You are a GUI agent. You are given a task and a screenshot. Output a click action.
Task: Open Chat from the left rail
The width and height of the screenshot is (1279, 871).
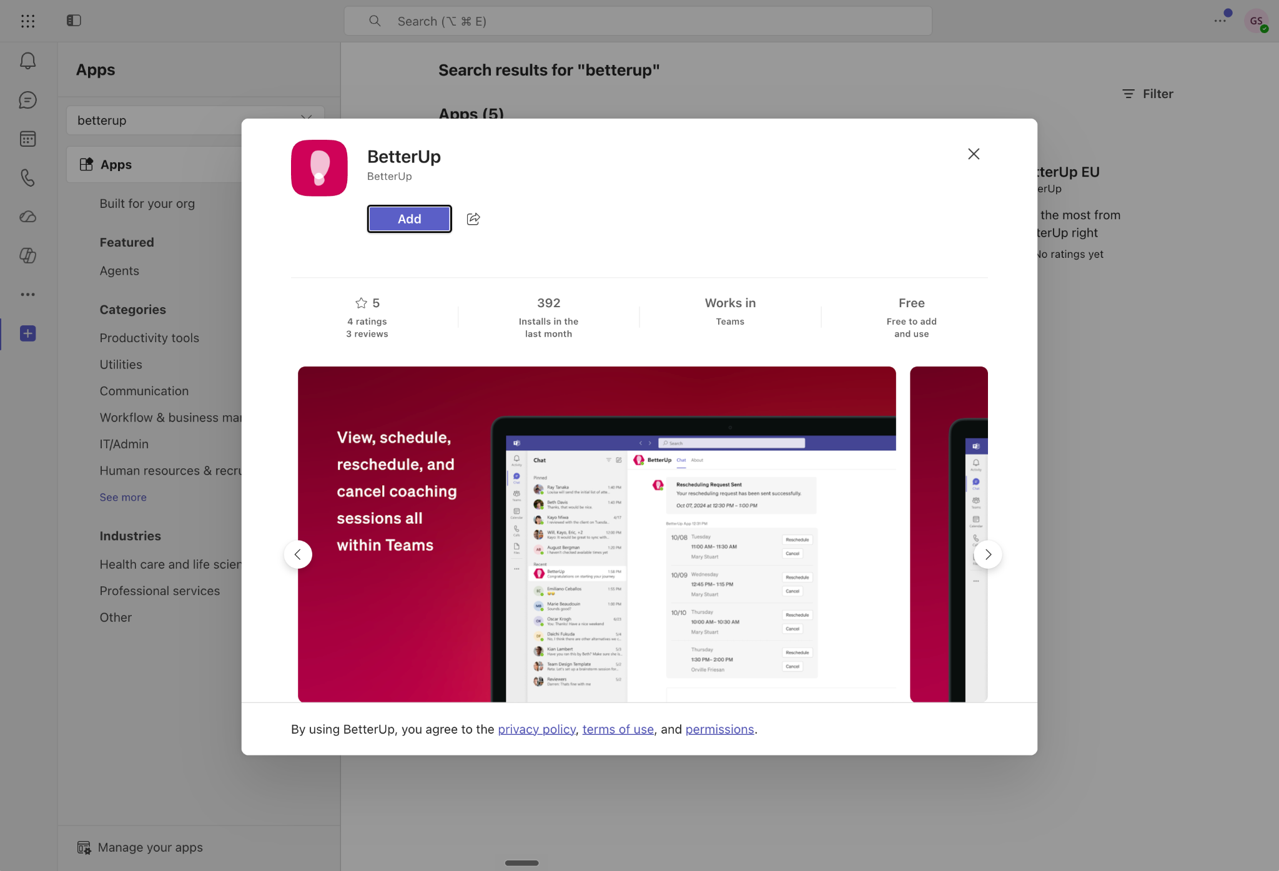click(27, 100)
